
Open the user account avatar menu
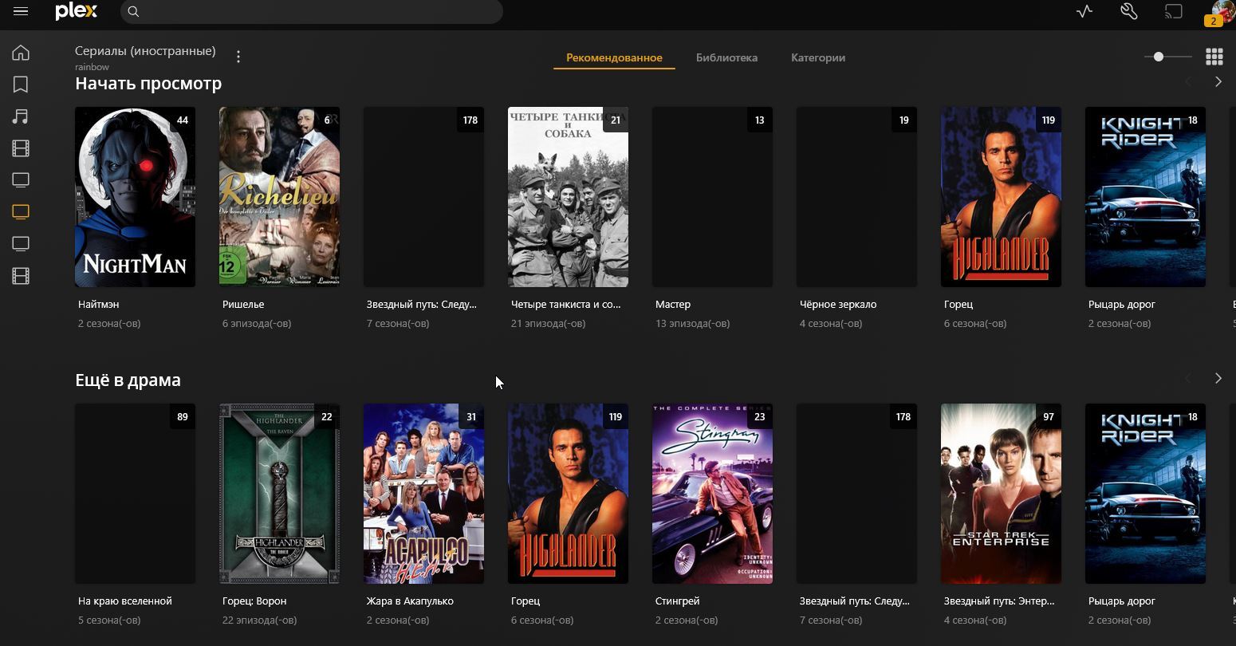coord(1222,12)
